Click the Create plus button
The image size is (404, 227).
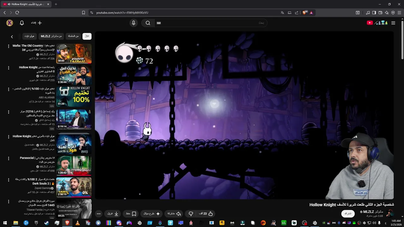[36, 23]
